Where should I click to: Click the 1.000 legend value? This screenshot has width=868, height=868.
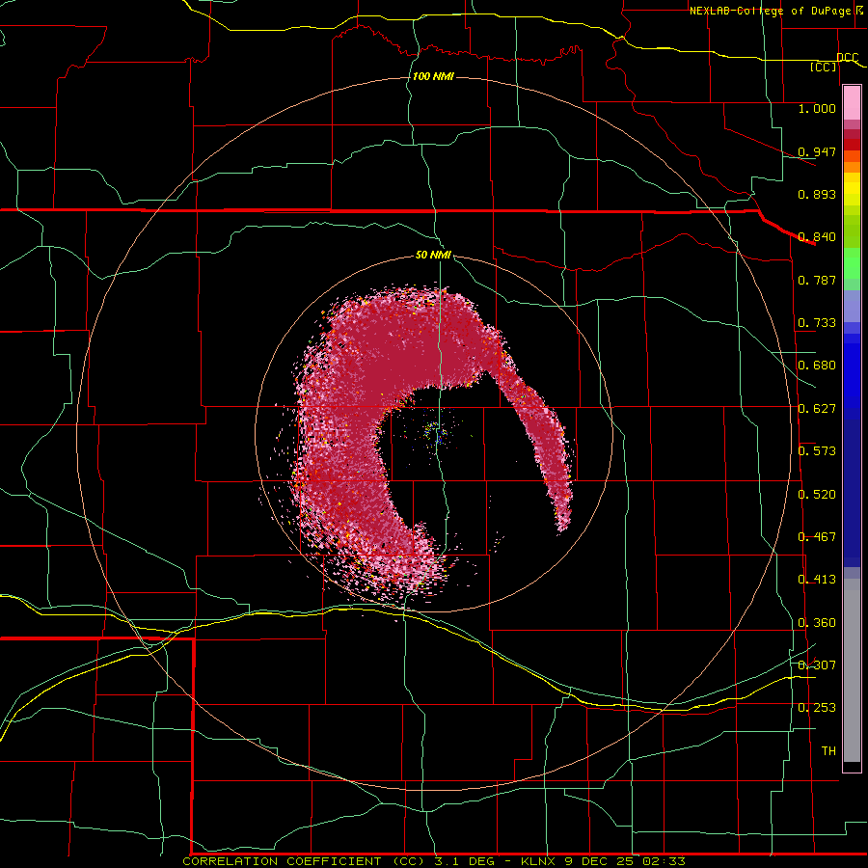[817, 108]
